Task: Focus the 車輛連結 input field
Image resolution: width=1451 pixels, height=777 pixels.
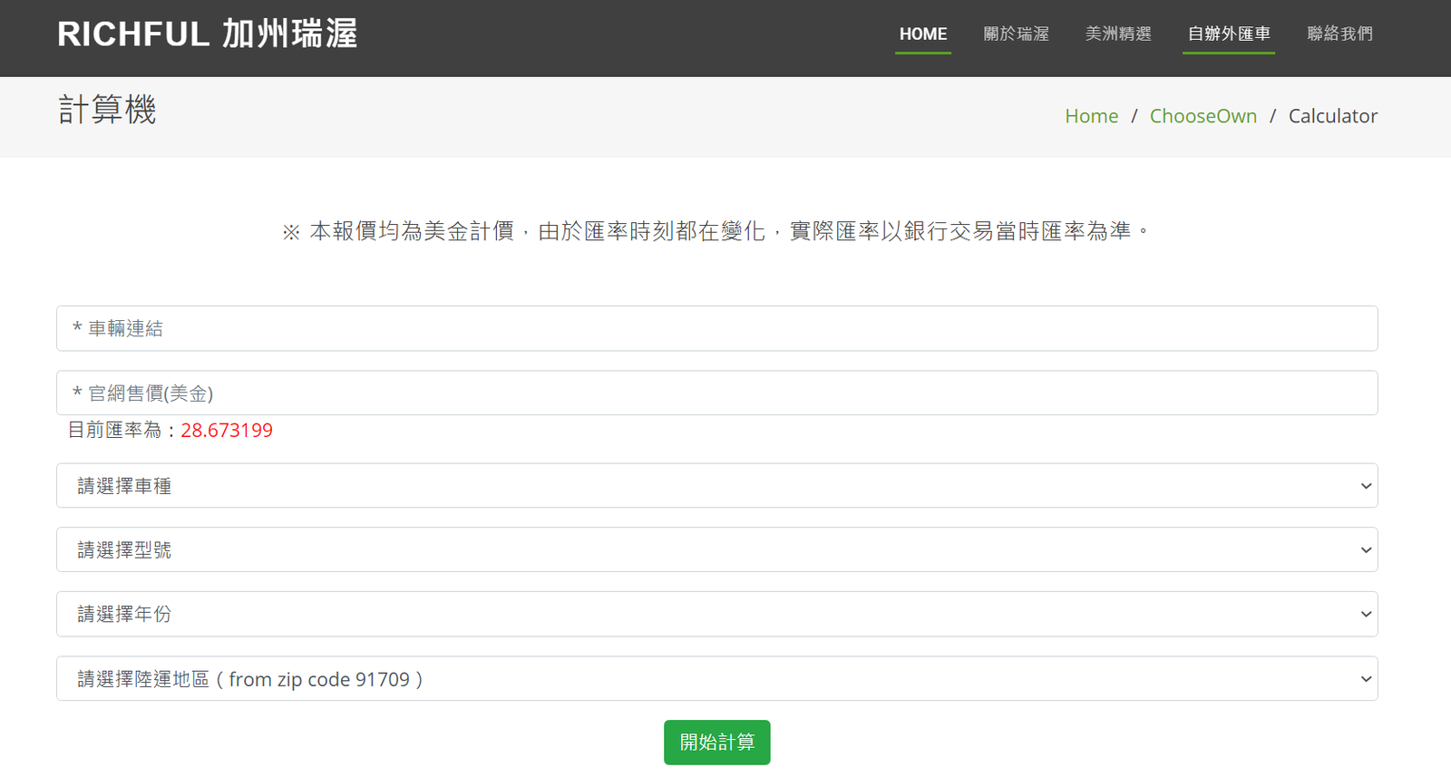Action: (716, 328)
